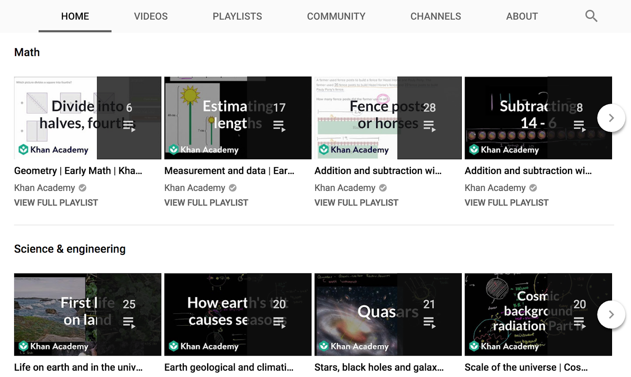Viewport: 631px width, 377px height.
Task: Play the Quasars thumbnail
Action: (388, 315)
